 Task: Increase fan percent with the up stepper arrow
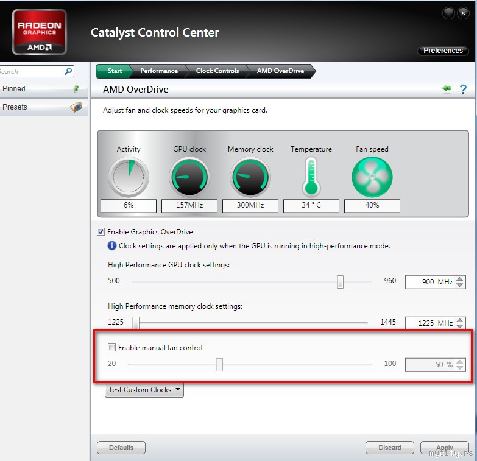click(x=460, y=362)
